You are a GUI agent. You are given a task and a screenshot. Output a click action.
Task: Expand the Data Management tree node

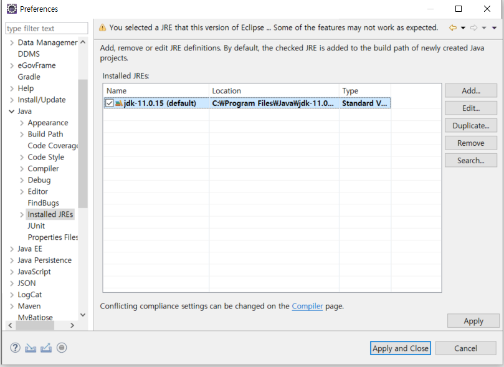point(12,43)
